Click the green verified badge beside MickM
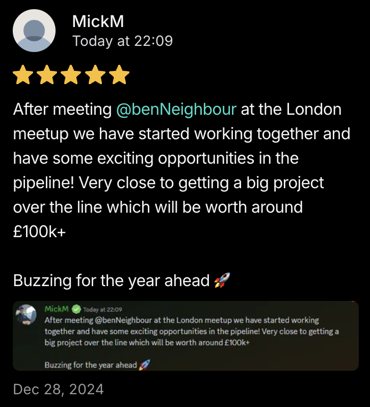 pos(76,309)
